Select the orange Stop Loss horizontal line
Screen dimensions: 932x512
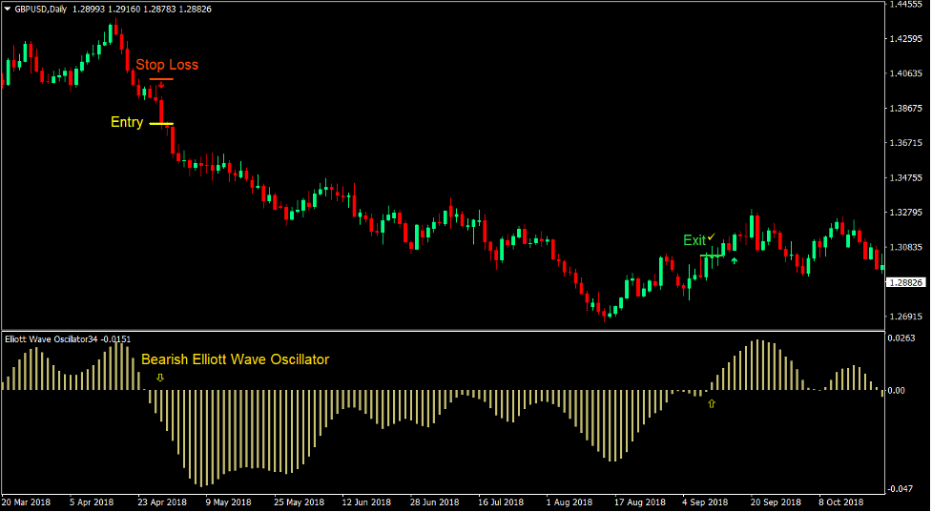pos(161,79)
